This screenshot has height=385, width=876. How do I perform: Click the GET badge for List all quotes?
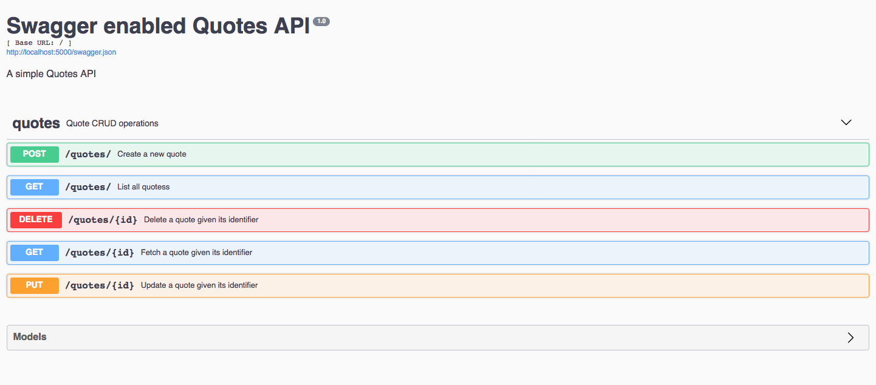[35, 187]
